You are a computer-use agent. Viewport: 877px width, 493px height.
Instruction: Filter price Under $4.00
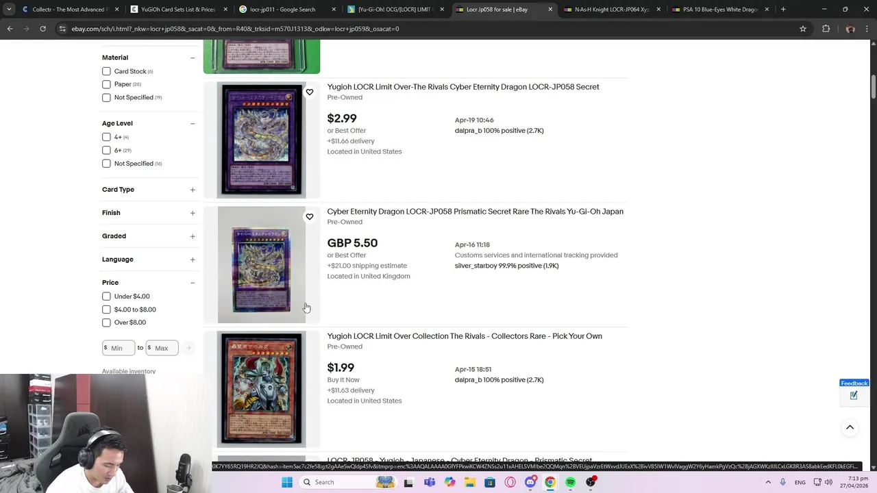(x=106, y=296)
